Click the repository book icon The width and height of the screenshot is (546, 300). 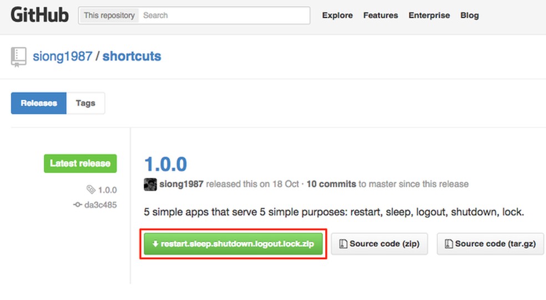click(19, 57)
